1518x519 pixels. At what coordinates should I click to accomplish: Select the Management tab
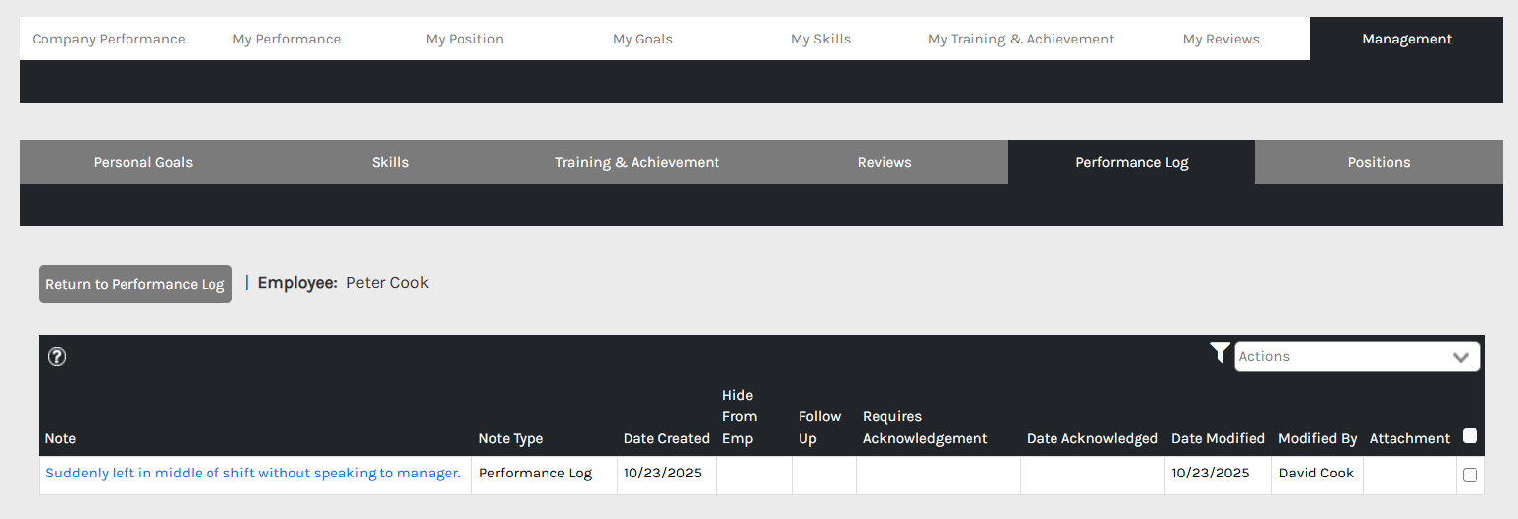(x=1406, y=39)
